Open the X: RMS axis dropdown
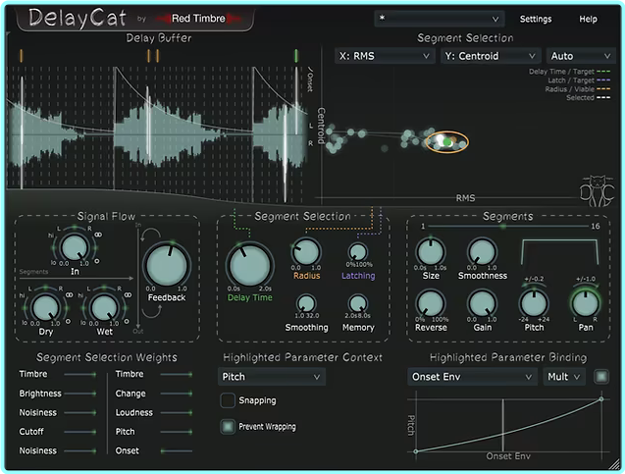 (x=384, y=56)
